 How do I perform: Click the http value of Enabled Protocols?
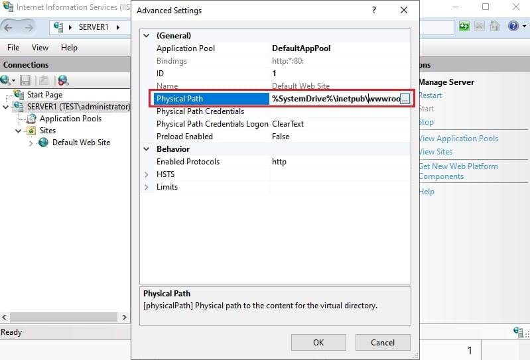tap(279, 162)
